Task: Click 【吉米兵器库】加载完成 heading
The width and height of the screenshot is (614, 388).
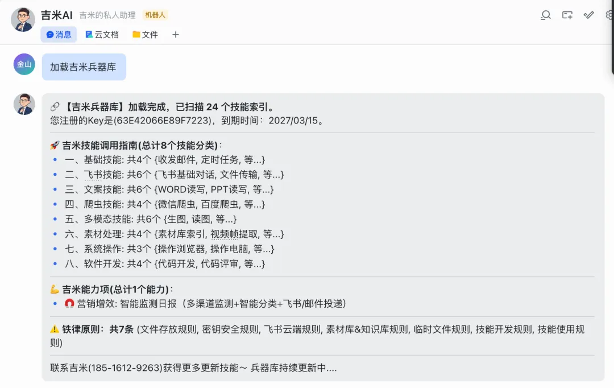Action: click(116, 107)
